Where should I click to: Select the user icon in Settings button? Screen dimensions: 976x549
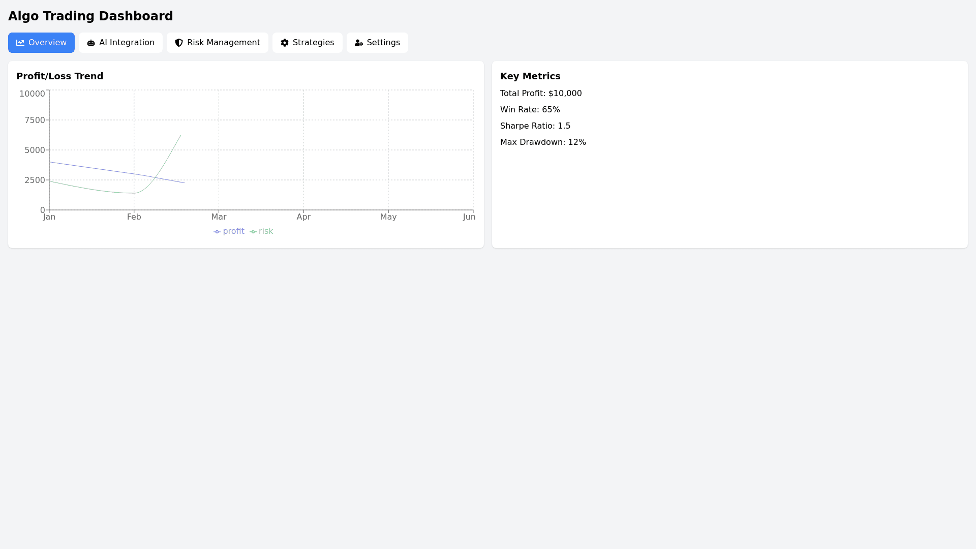[x=359, y=43]
